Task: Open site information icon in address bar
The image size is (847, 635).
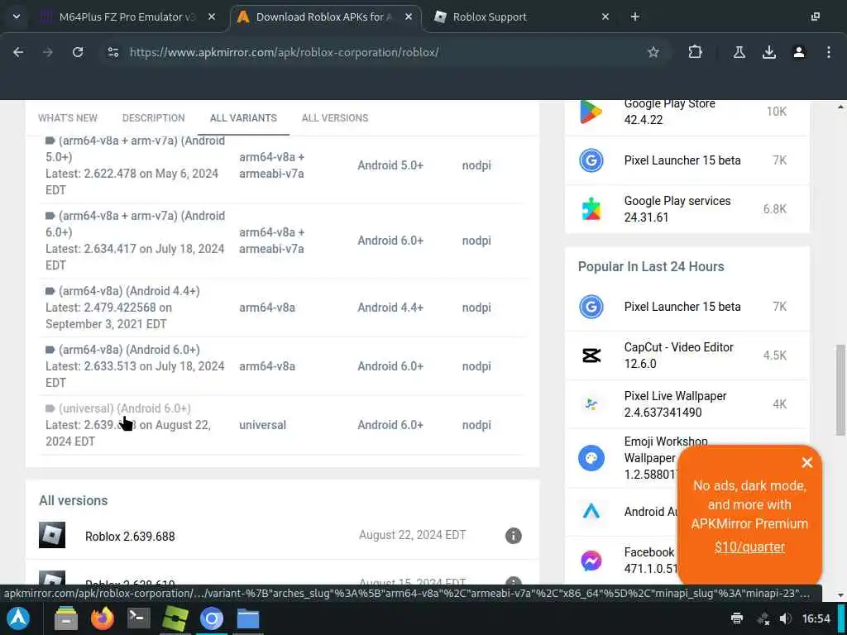Action: tap(112, 52)
